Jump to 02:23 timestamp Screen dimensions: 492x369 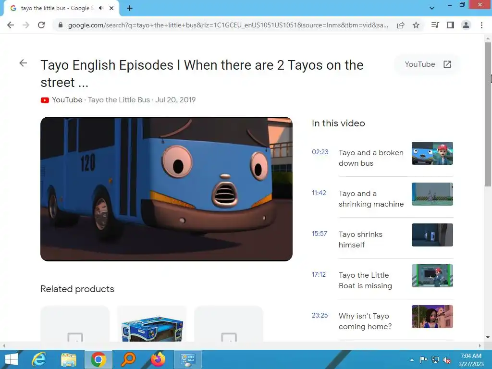pyautogui.click(x=320, y=152)
